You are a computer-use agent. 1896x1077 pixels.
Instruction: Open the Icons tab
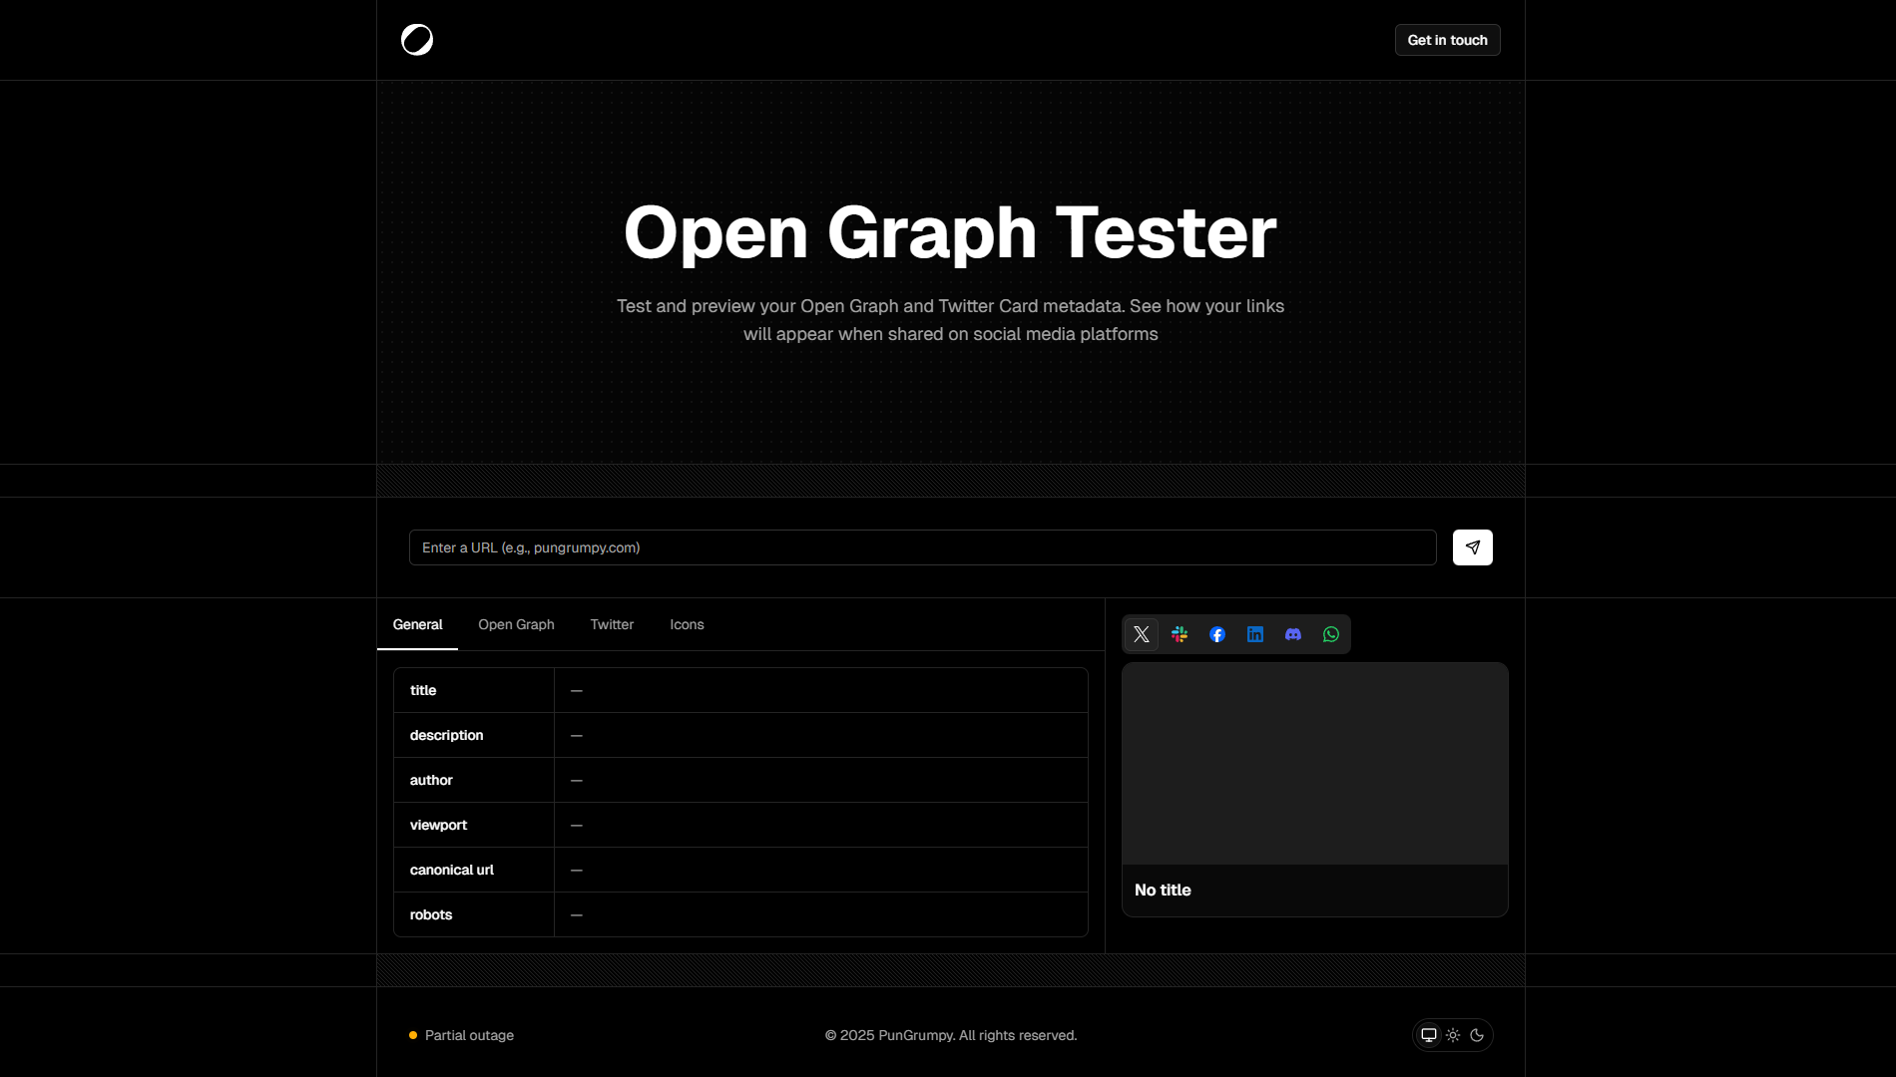pos(687,624)
